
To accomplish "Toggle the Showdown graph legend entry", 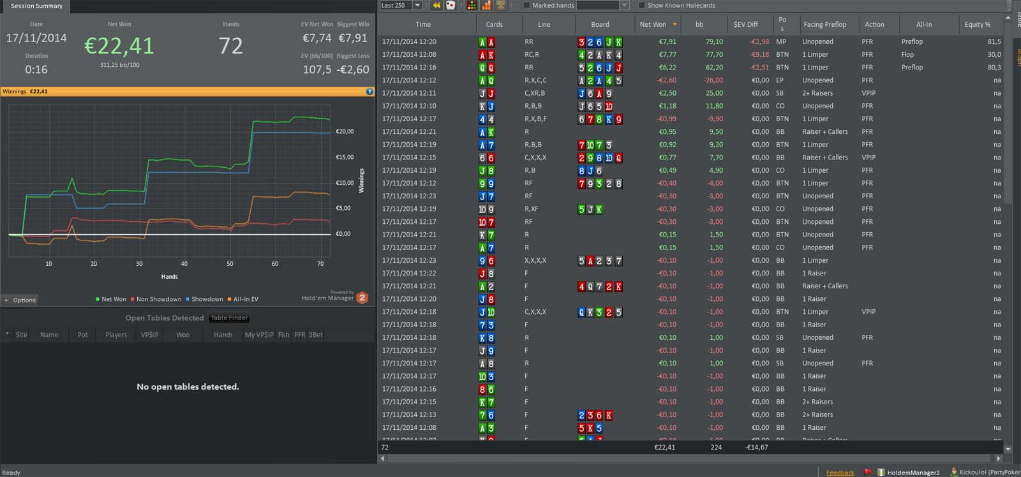I will tap(205, 299).
